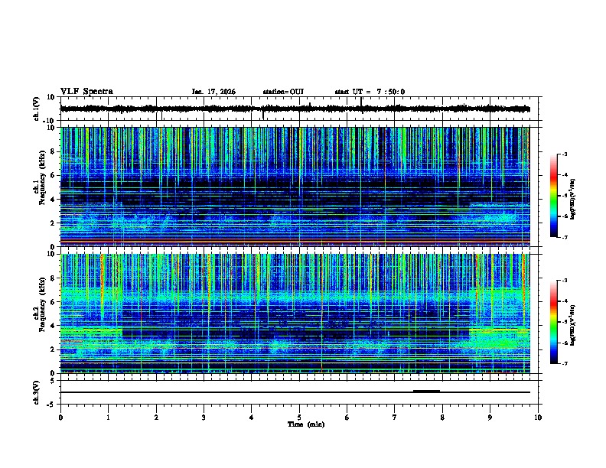Click the ch.2 color bar log(PSD) label

(573, 325)
